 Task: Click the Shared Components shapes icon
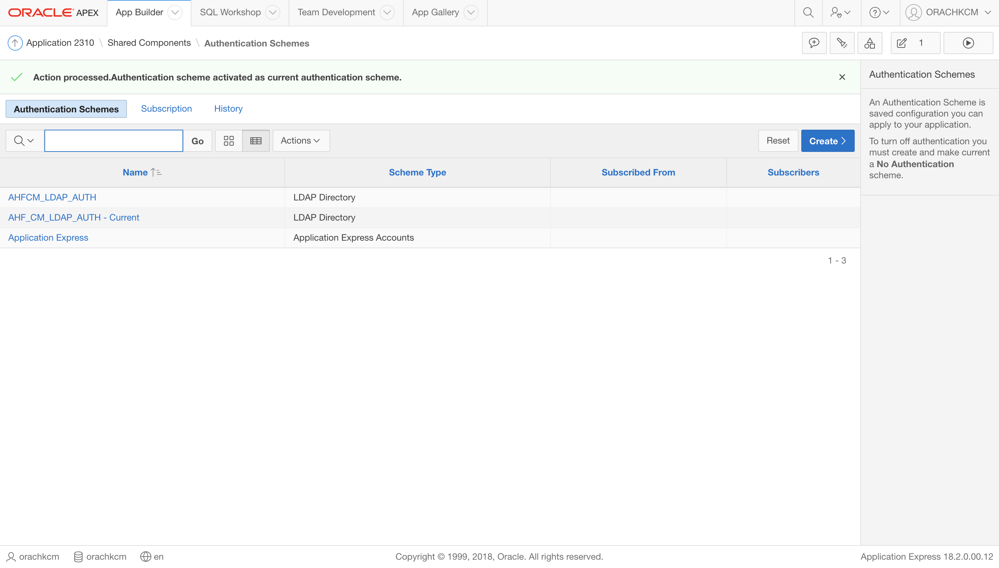869,43
